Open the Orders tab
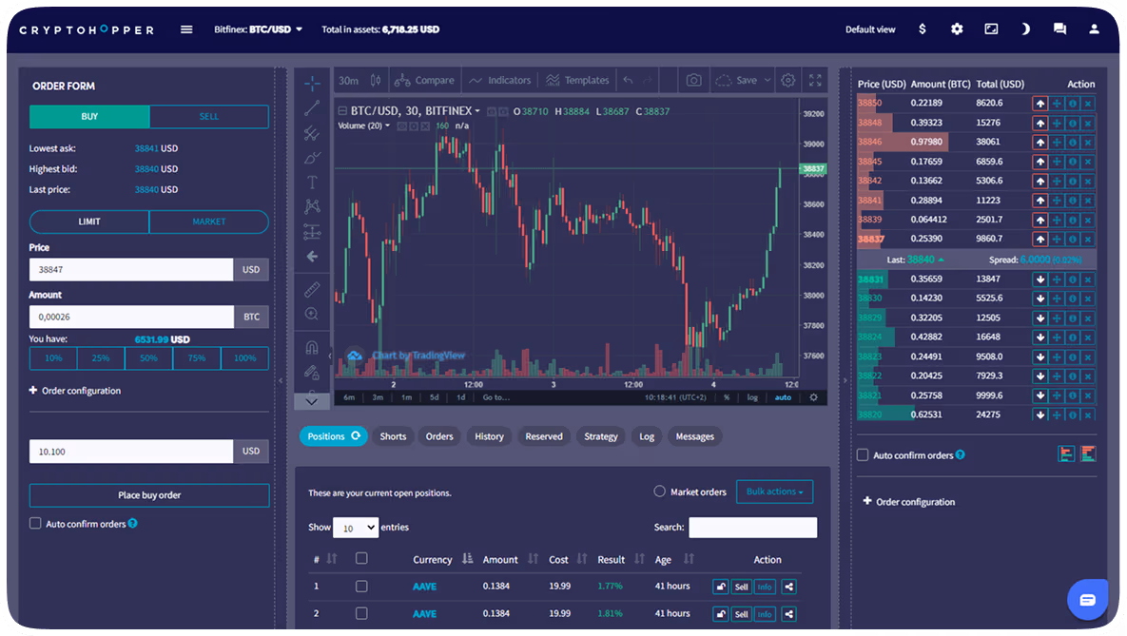The image size is (1127, 636). [x=439, y=436]
